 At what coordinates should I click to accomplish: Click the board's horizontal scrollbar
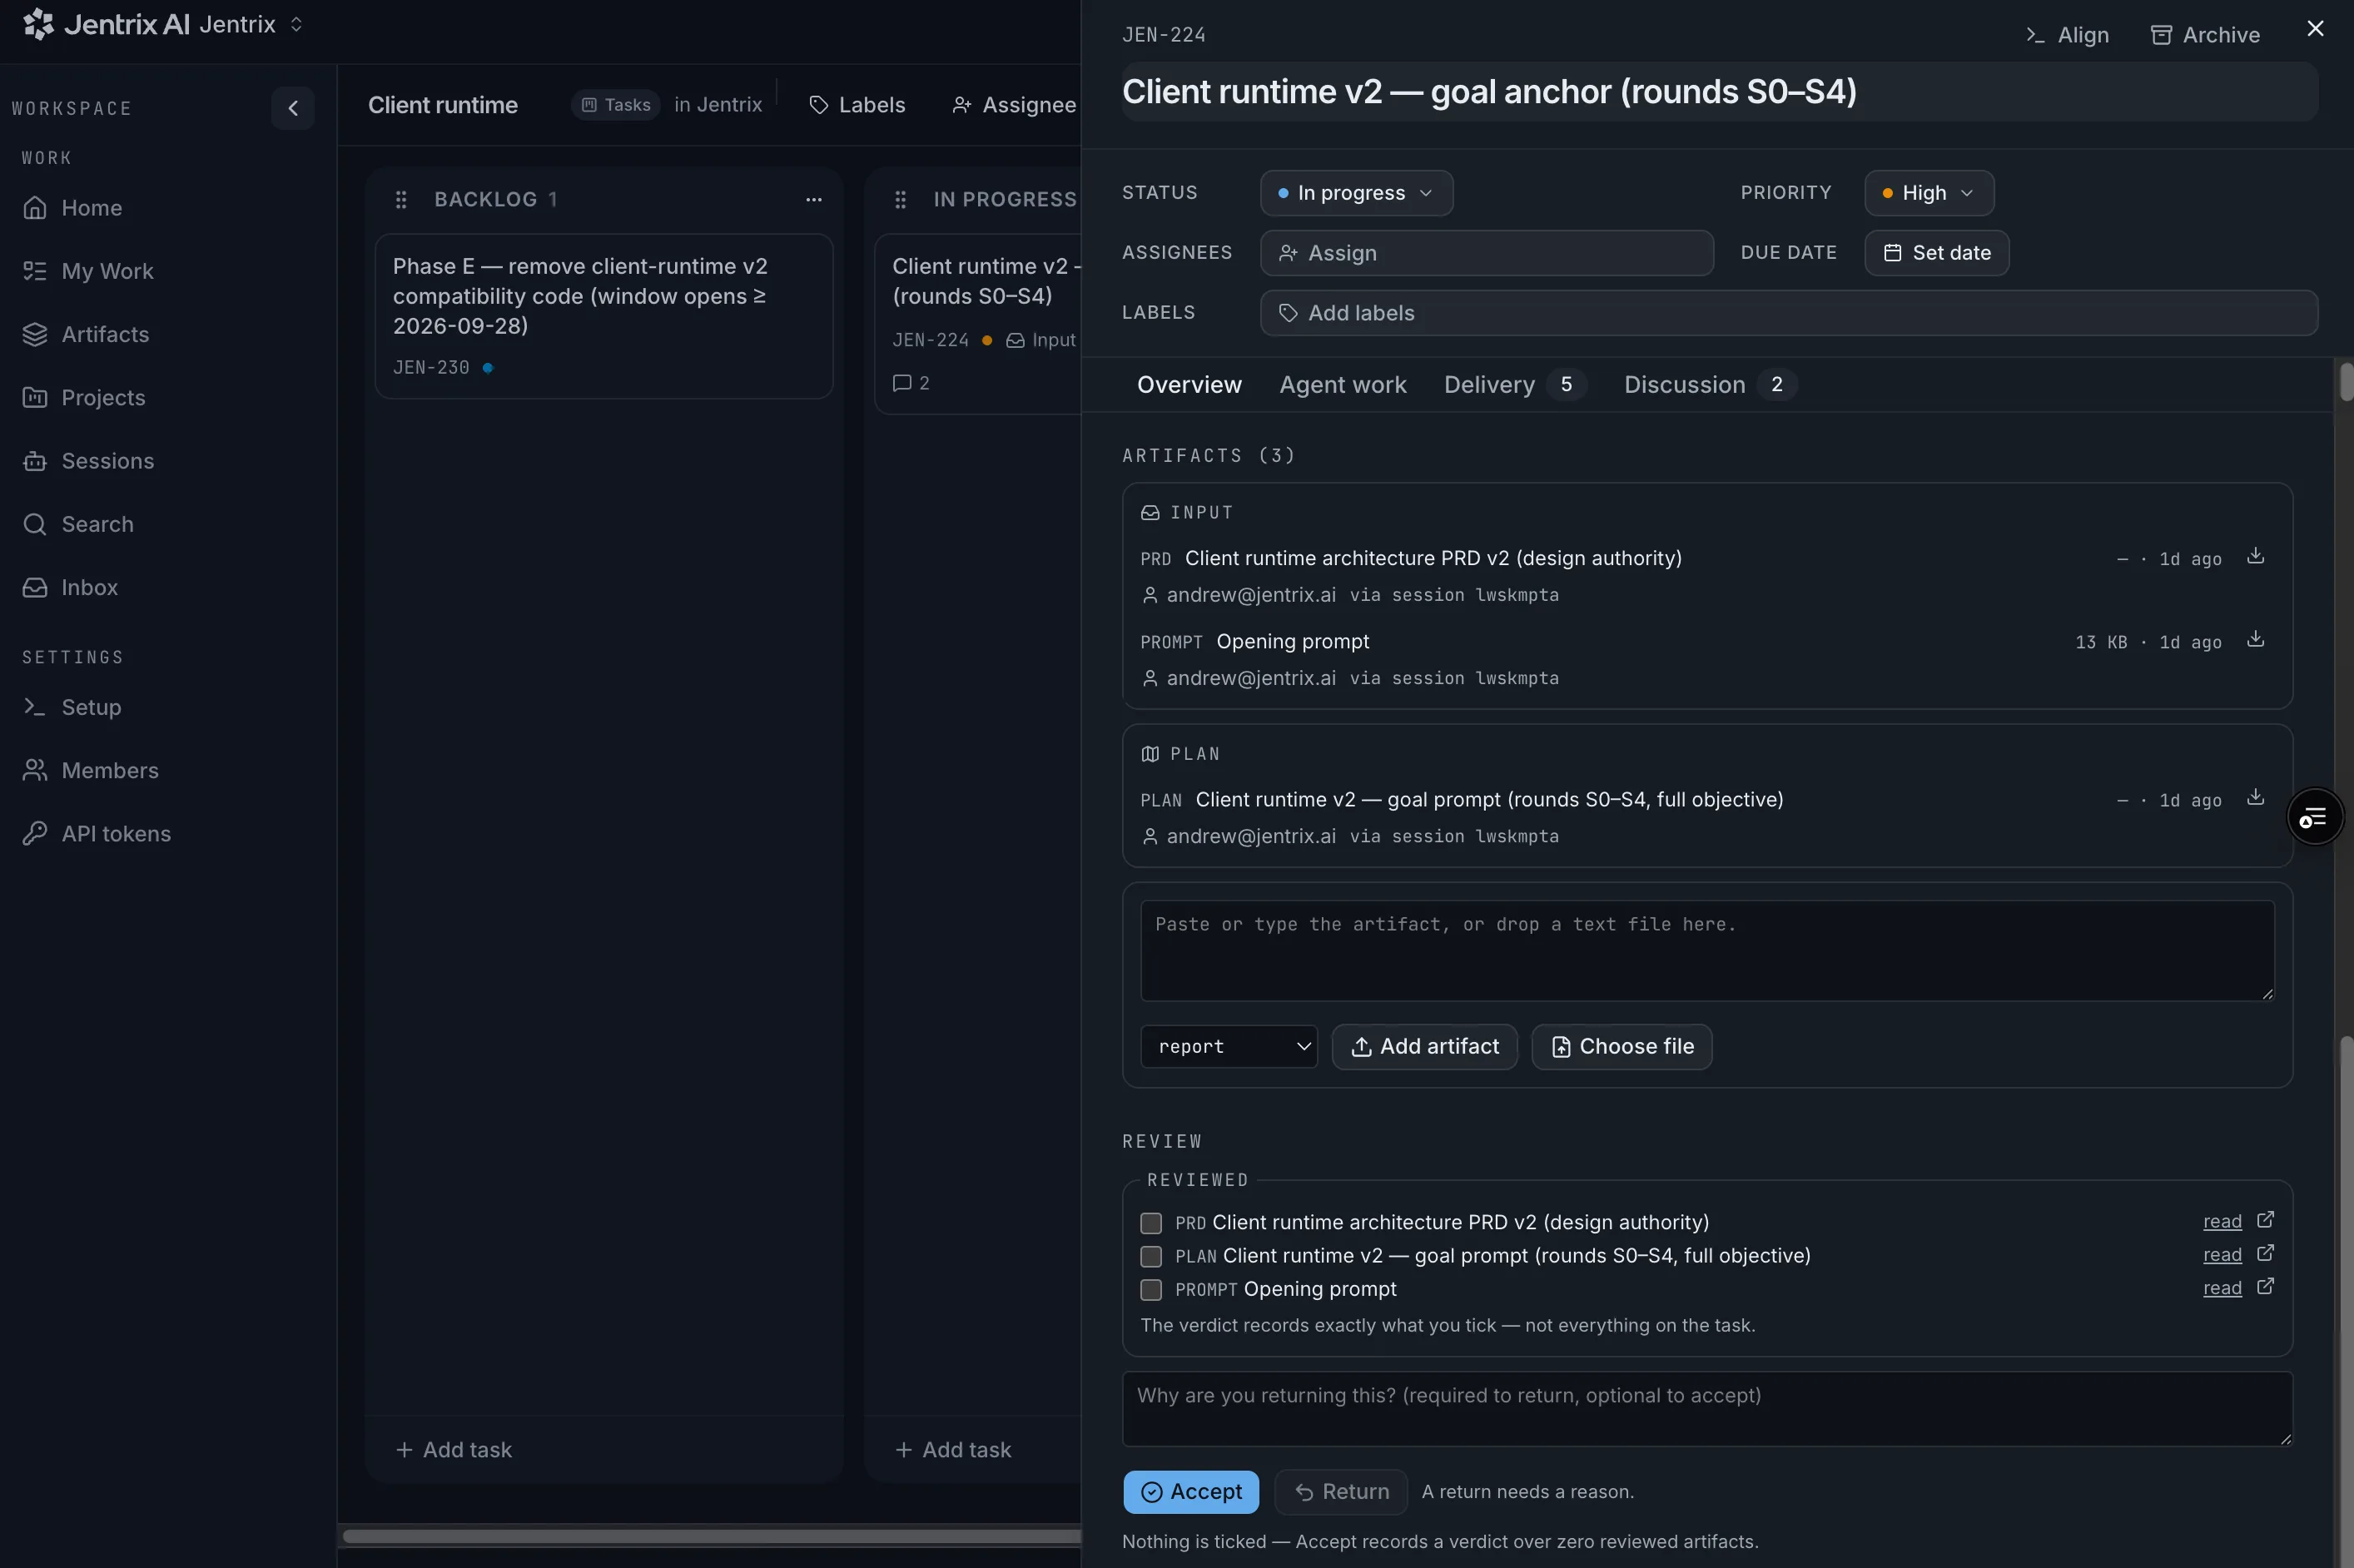(712, 1536)
